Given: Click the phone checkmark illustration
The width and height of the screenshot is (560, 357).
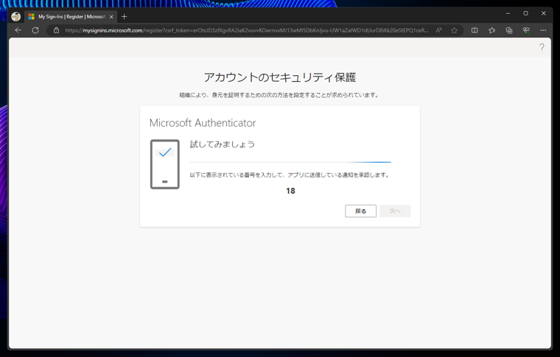Looking at the screenshot, I should (164, 164).
